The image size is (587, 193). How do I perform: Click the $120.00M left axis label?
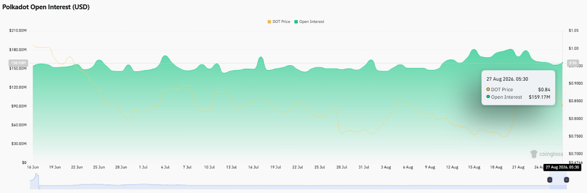[x=18, y=87]
